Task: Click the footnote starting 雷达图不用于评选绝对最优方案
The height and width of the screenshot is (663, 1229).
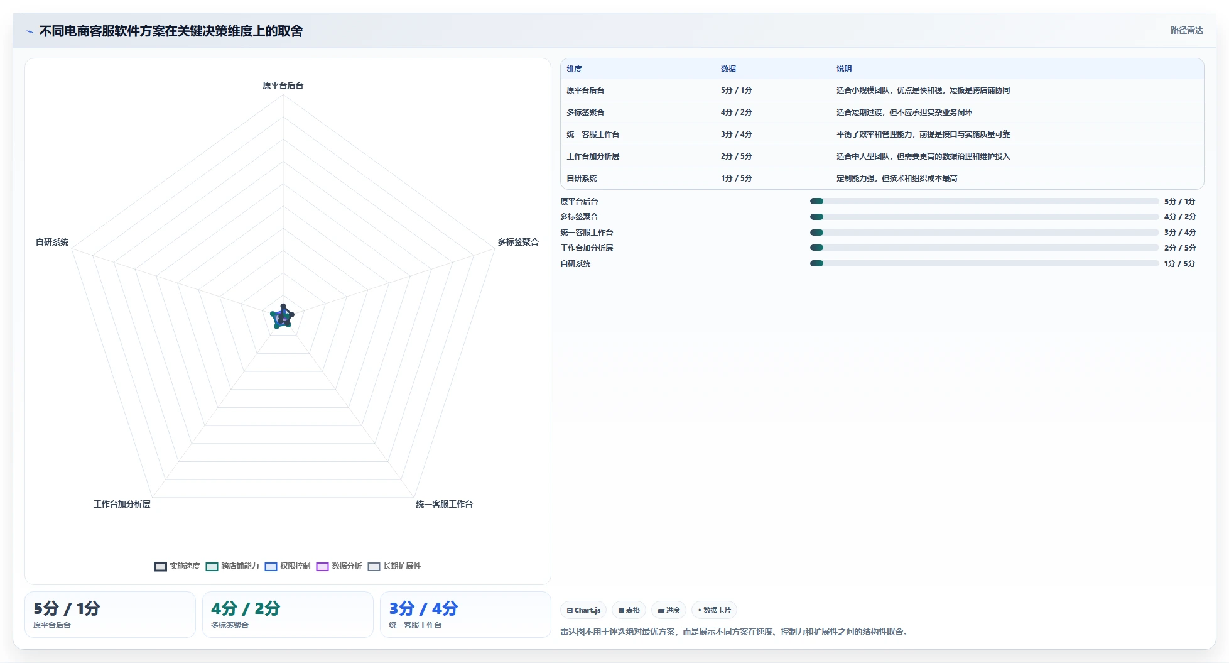Action: pyautogui.click(x=735, y=632)
